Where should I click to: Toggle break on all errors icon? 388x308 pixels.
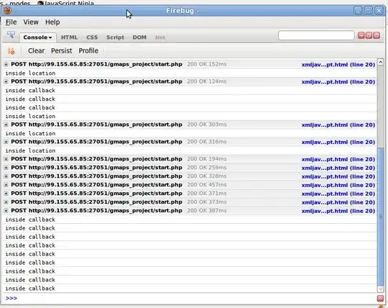coord(11,51)
